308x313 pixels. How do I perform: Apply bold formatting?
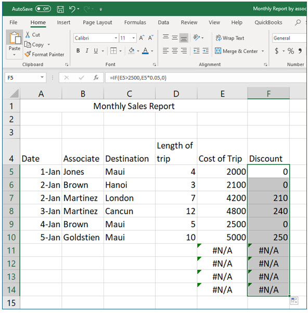pos(78,51)
